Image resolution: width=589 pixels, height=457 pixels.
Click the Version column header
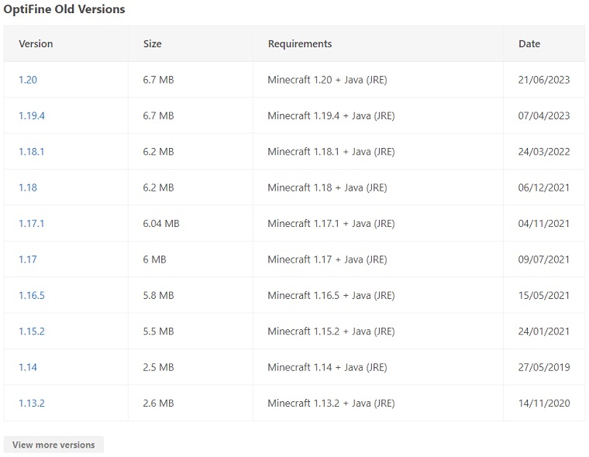[x=36, y=44]
